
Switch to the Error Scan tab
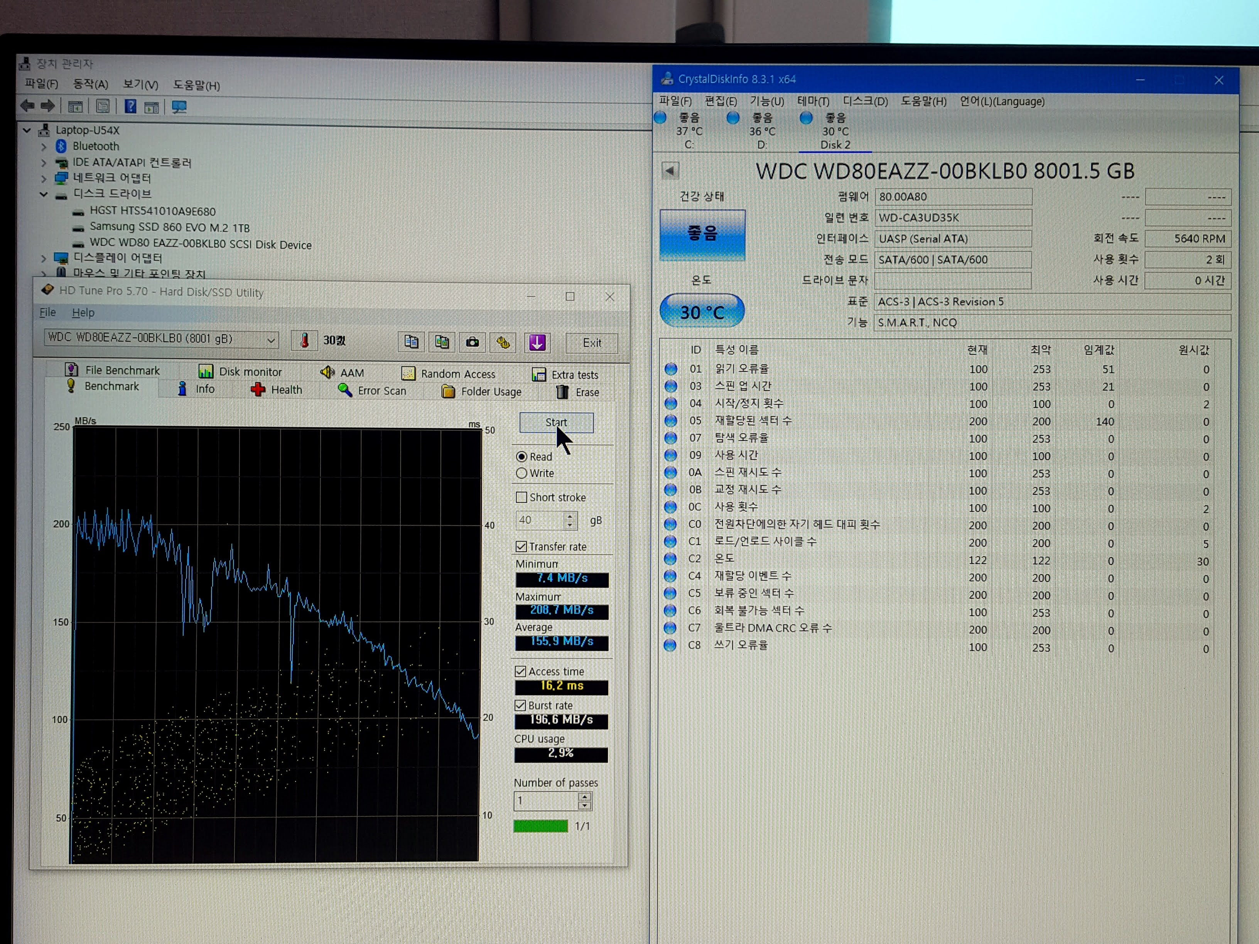372,390
